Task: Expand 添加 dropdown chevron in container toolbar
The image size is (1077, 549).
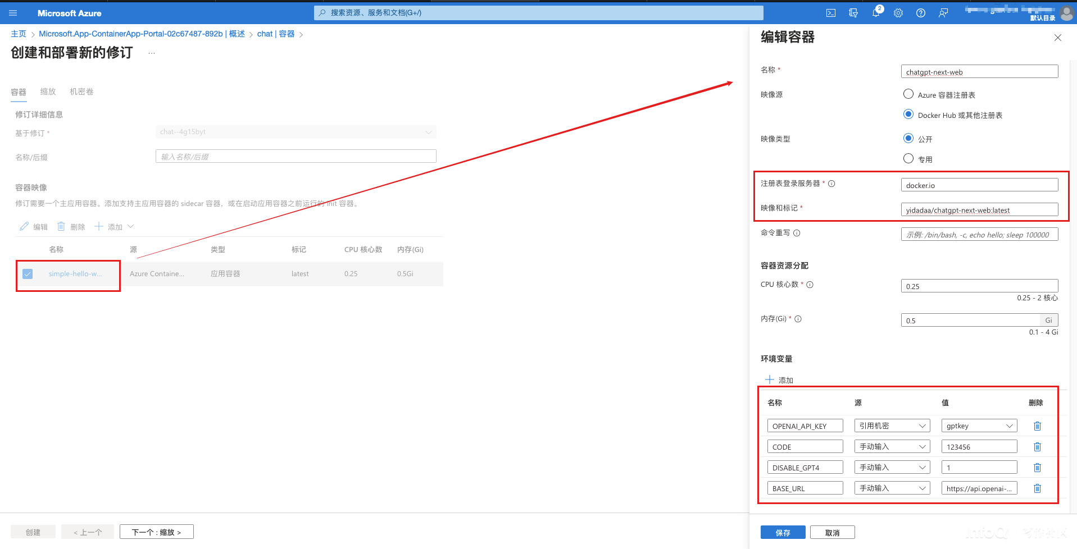Action: pos(131,226)
